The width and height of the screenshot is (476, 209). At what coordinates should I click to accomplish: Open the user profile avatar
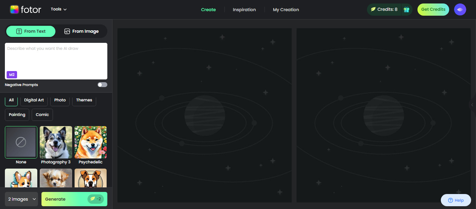[x=460, y=9]
